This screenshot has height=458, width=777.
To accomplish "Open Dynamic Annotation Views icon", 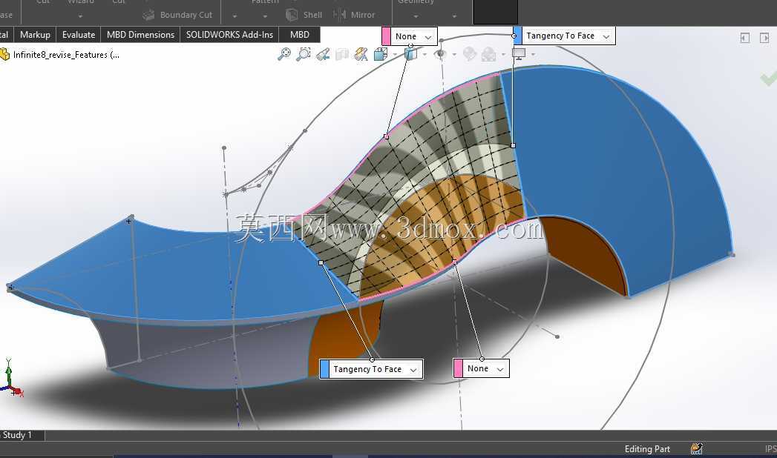I will point(361,54).
